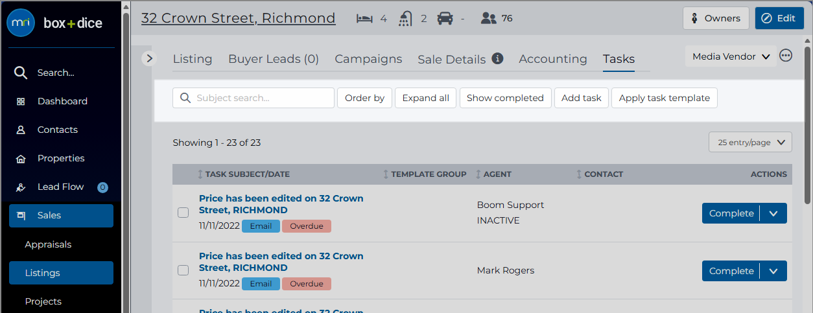The image size is (813, 313).
Task: Open the 32 Crown Street, Richmond link
Action: pos(239,18)
